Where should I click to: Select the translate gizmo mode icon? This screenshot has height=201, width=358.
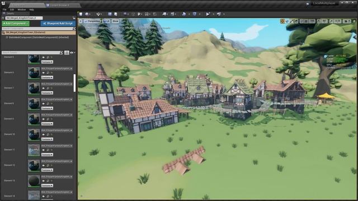282,21
